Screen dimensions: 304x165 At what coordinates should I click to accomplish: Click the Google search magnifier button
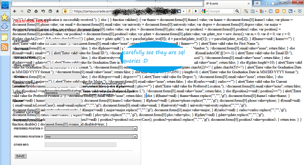click(x=237, y=11)
